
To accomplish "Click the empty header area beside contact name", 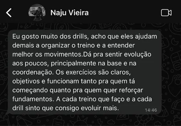I will [x=125, y=13].
